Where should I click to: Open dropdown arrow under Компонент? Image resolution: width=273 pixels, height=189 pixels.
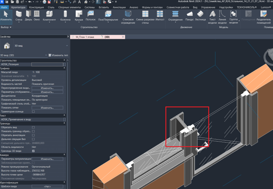[x=49, y=22]
